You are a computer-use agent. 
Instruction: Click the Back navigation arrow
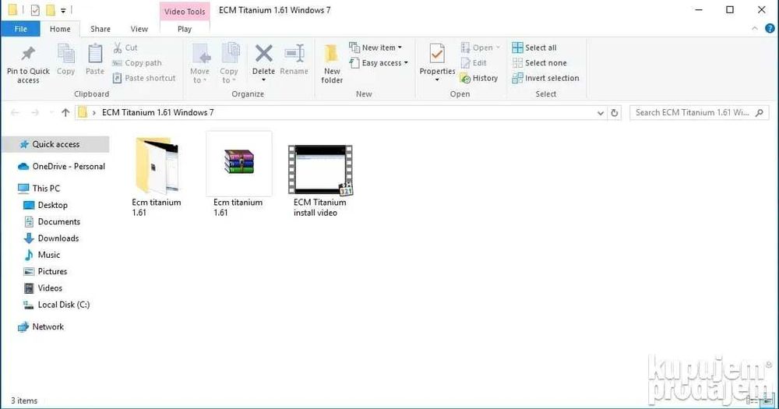pyautogui.click(x=15, y=113)
